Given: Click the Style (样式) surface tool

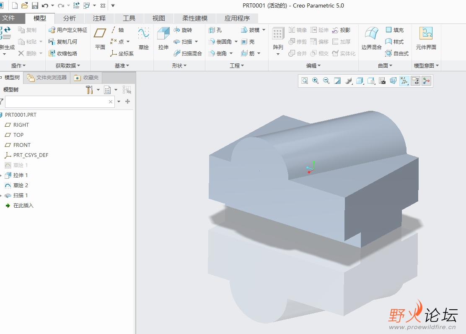Looking at the screenshot, I should tap(395, 42).
